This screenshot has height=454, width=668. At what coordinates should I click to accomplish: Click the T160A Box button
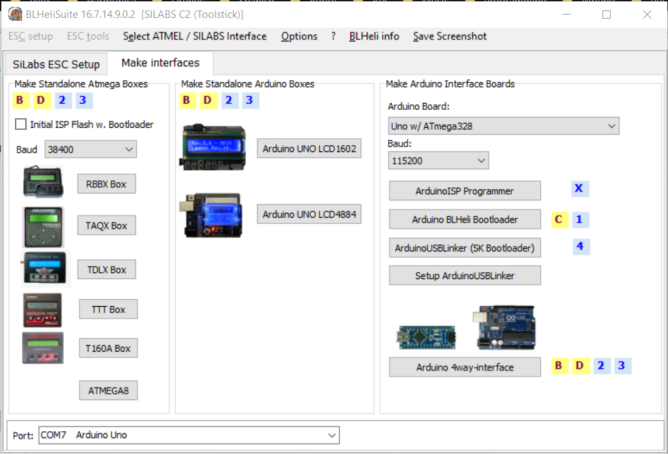(x=108, y=348)
